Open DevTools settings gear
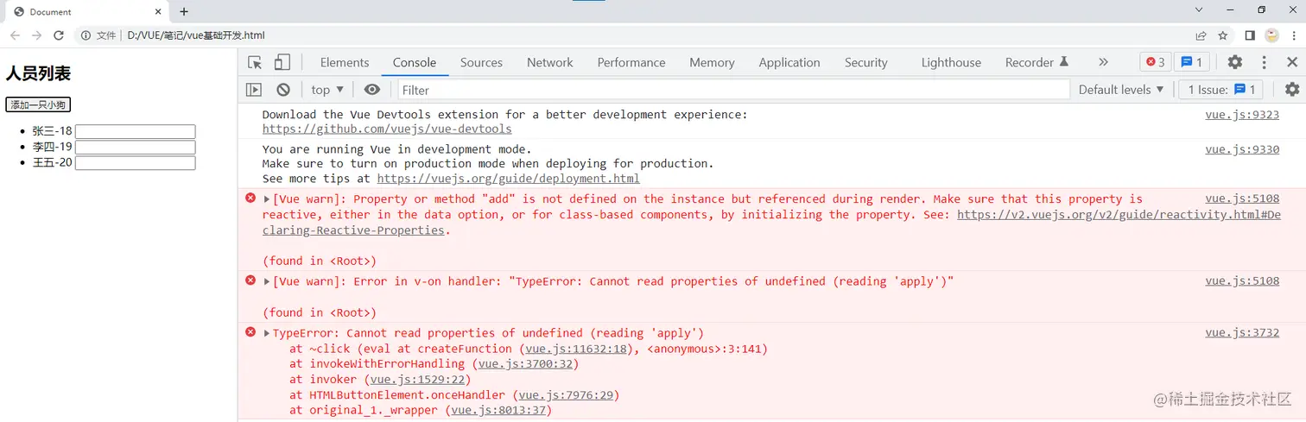1306x422 pixels. [1235, 62]
